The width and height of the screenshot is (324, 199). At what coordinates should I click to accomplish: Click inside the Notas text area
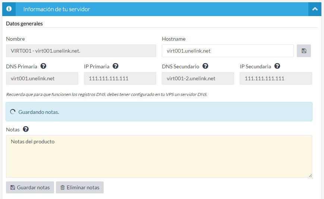coord(159,156)
